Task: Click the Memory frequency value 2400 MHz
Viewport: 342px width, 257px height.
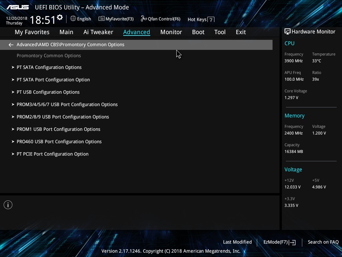Action: coord(293,133)
